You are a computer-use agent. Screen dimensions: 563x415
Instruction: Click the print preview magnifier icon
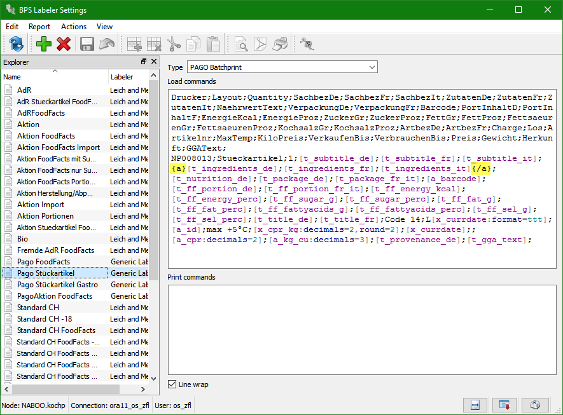(x=240, y=44)
